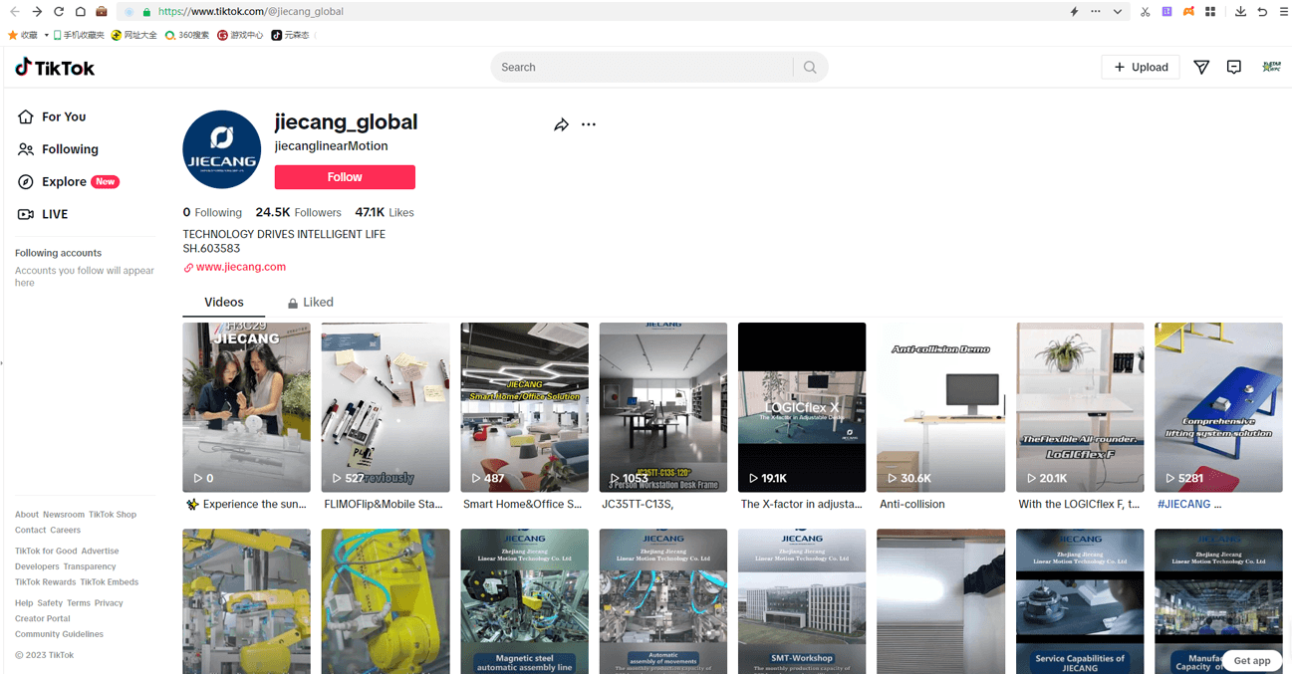The image size is (1292, 674).
Task: Open the Comprehensive lifting system solution thumbnail
Action: [x=1218, y=407]
